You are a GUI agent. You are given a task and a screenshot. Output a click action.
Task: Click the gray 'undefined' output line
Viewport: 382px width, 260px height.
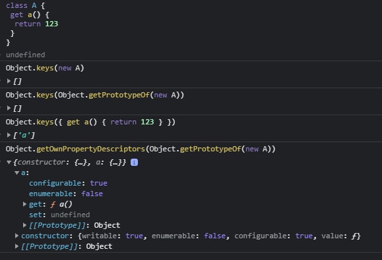[x=26, y=55]
